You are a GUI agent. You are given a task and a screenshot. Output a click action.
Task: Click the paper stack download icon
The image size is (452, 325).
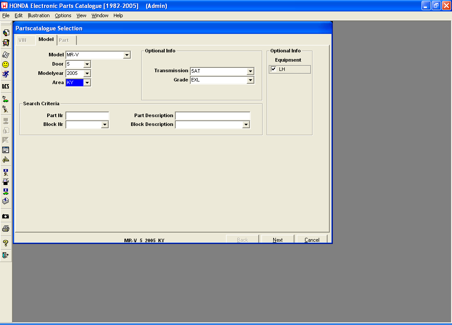6,201
